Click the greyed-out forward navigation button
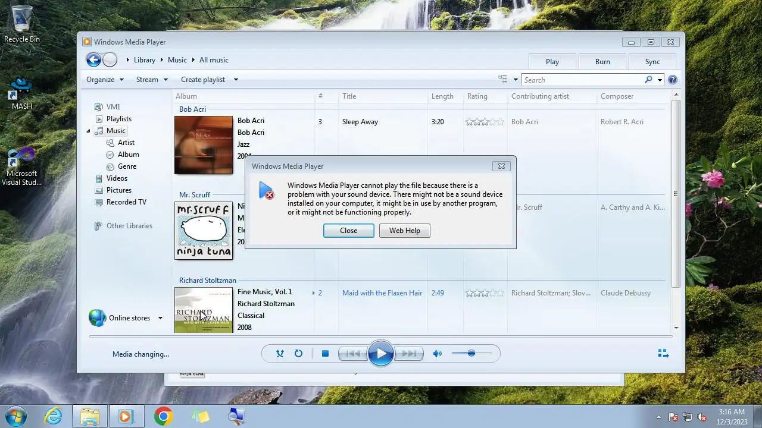Viewport: 762px width, 428px height. pos(110,59)
